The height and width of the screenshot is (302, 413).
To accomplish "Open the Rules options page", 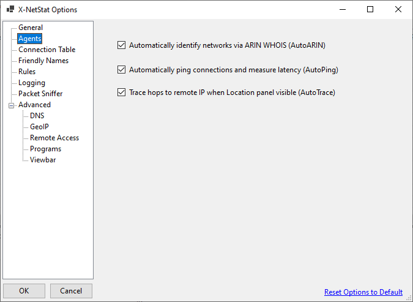I will coord(27,72).
